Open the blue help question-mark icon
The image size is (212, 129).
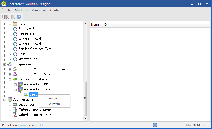click(19, 17)
